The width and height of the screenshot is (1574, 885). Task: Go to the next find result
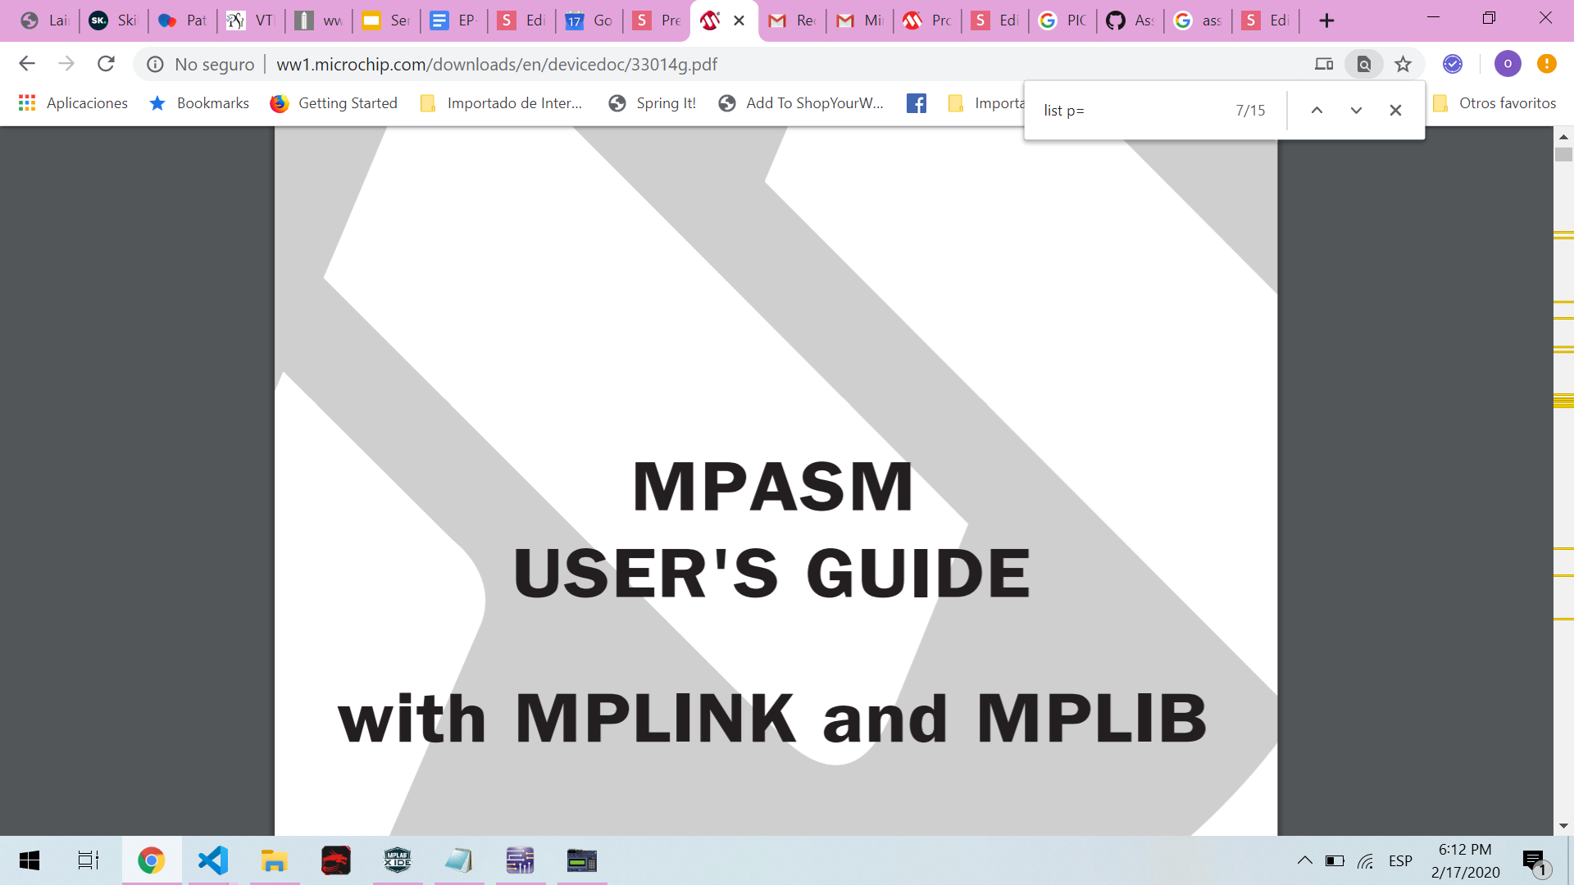[x=1356, y=110]
